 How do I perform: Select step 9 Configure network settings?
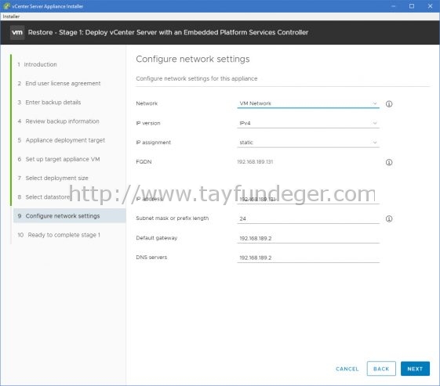69,216
